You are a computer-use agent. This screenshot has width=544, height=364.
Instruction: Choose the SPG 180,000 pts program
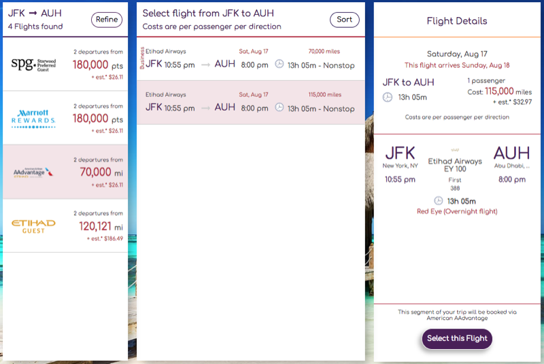65,64
